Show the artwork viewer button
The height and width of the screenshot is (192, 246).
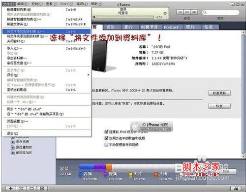pos(42,188)
